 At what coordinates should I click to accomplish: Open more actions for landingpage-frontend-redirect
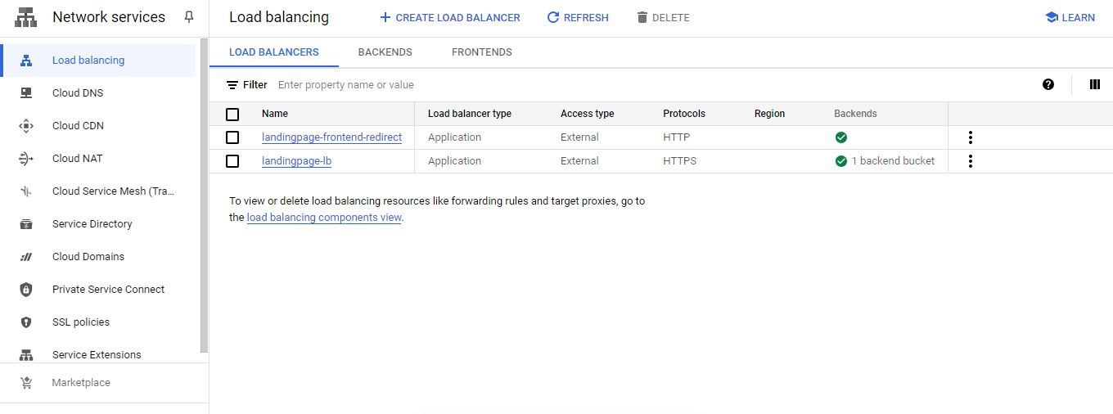tap(971, 137)
